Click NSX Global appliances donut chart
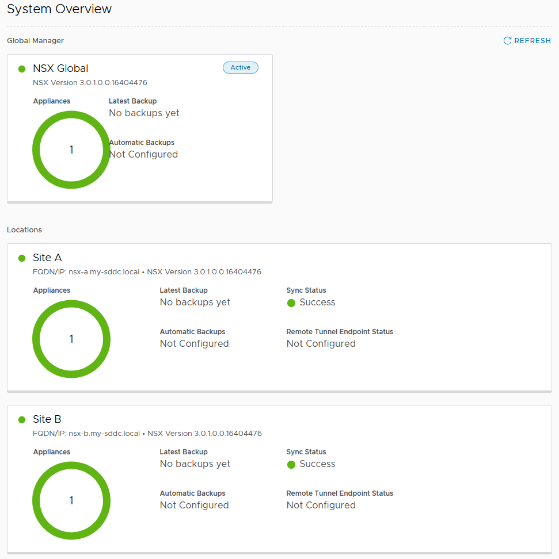 point(71,150)
